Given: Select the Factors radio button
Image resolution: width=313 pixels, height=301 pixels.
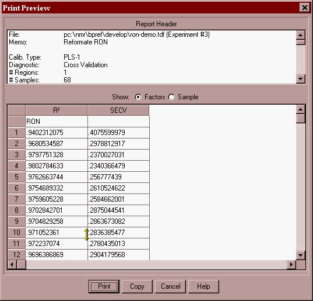Looking at the screenshot, I should pos(138,97).
